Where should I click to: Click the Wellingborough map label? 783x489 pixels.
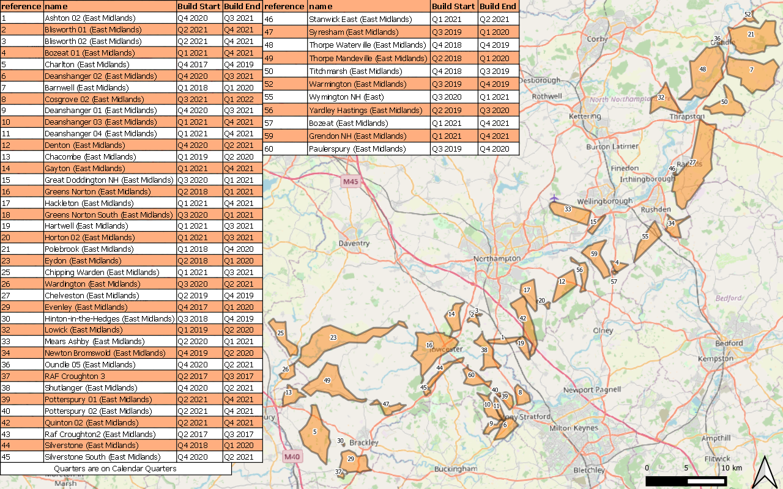coord(604,201)
